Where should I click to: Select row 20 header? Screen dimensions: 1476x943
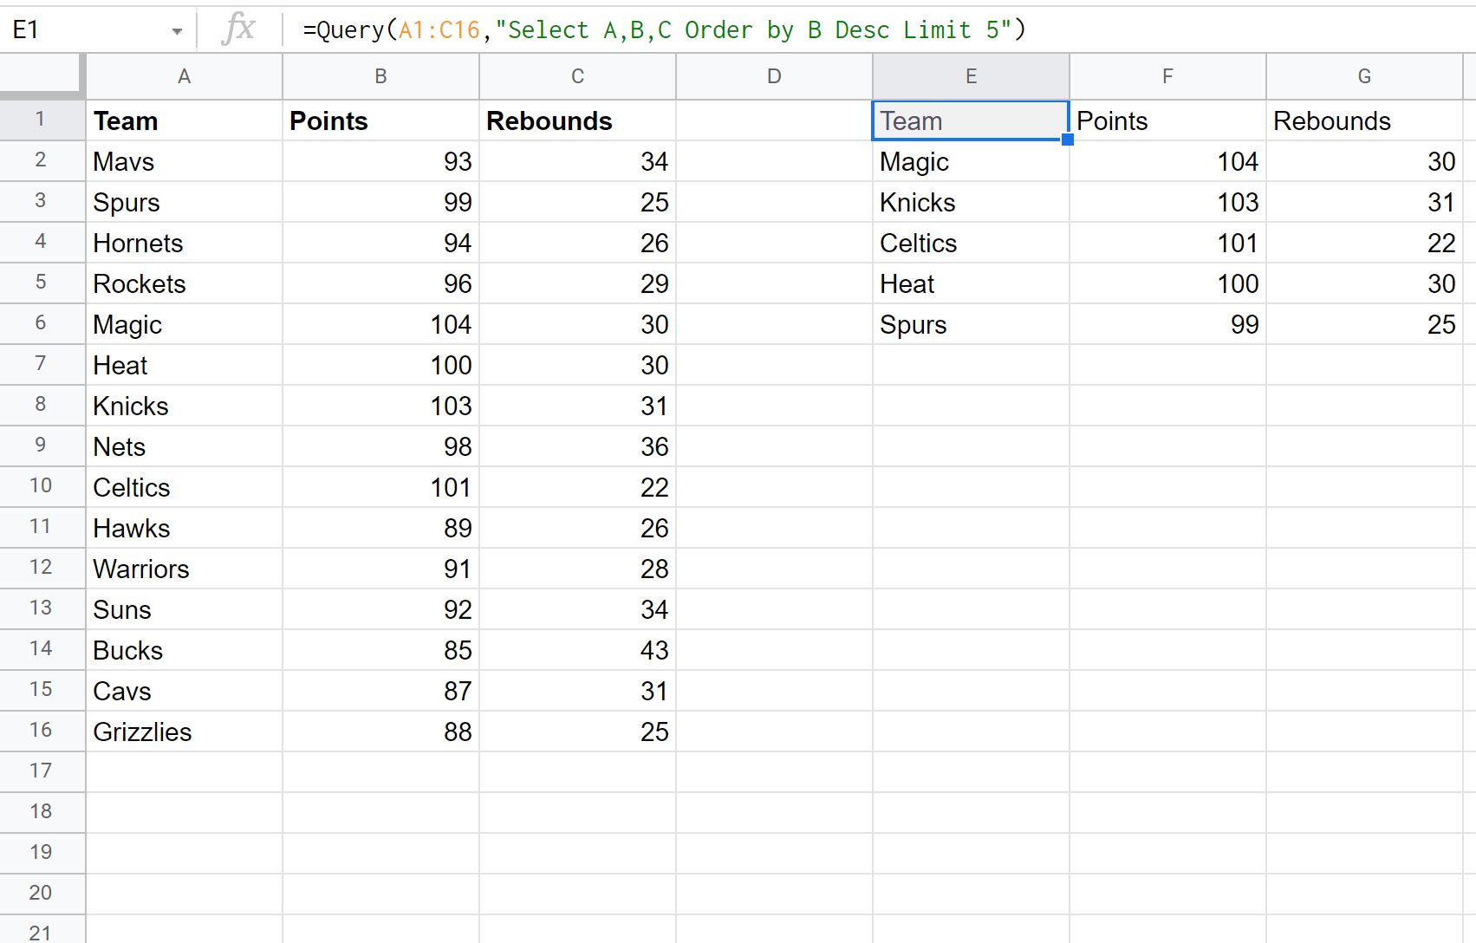point(42,894)
